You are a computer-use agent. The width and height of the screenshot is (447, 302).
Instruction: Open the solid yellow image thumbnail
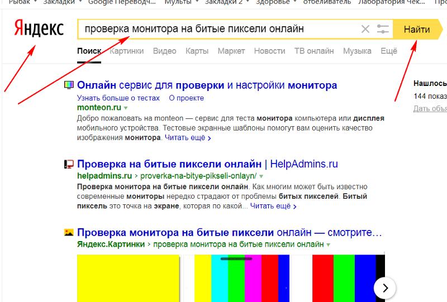pyautogui.click(x=129, y=279)
